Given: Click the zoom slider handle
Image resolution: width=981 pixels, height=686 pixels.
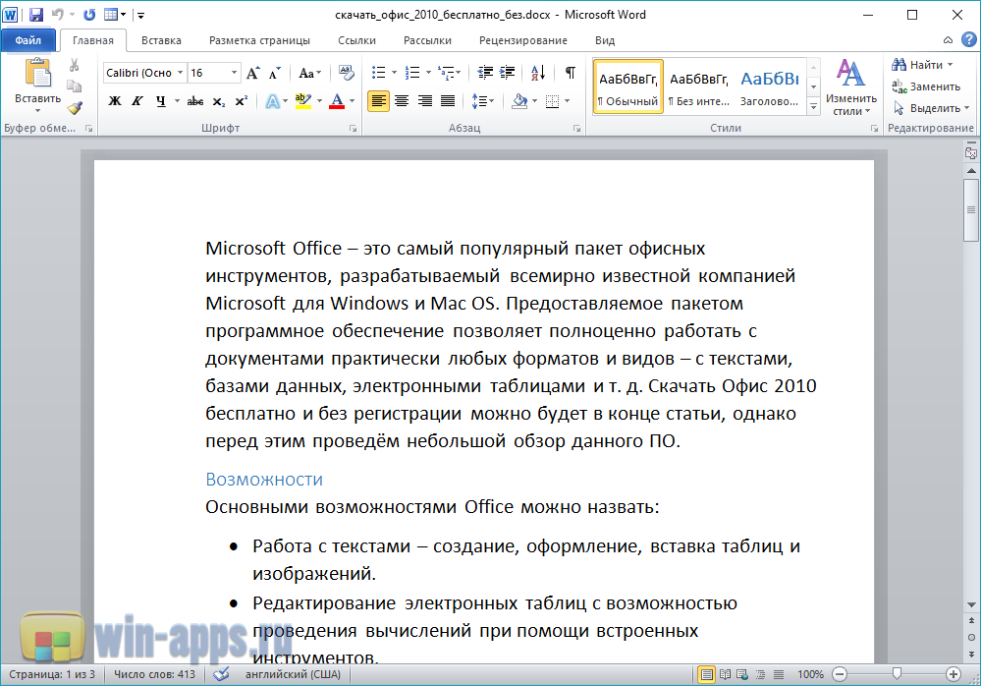Looking at the screenshot, I should point(896,674).
